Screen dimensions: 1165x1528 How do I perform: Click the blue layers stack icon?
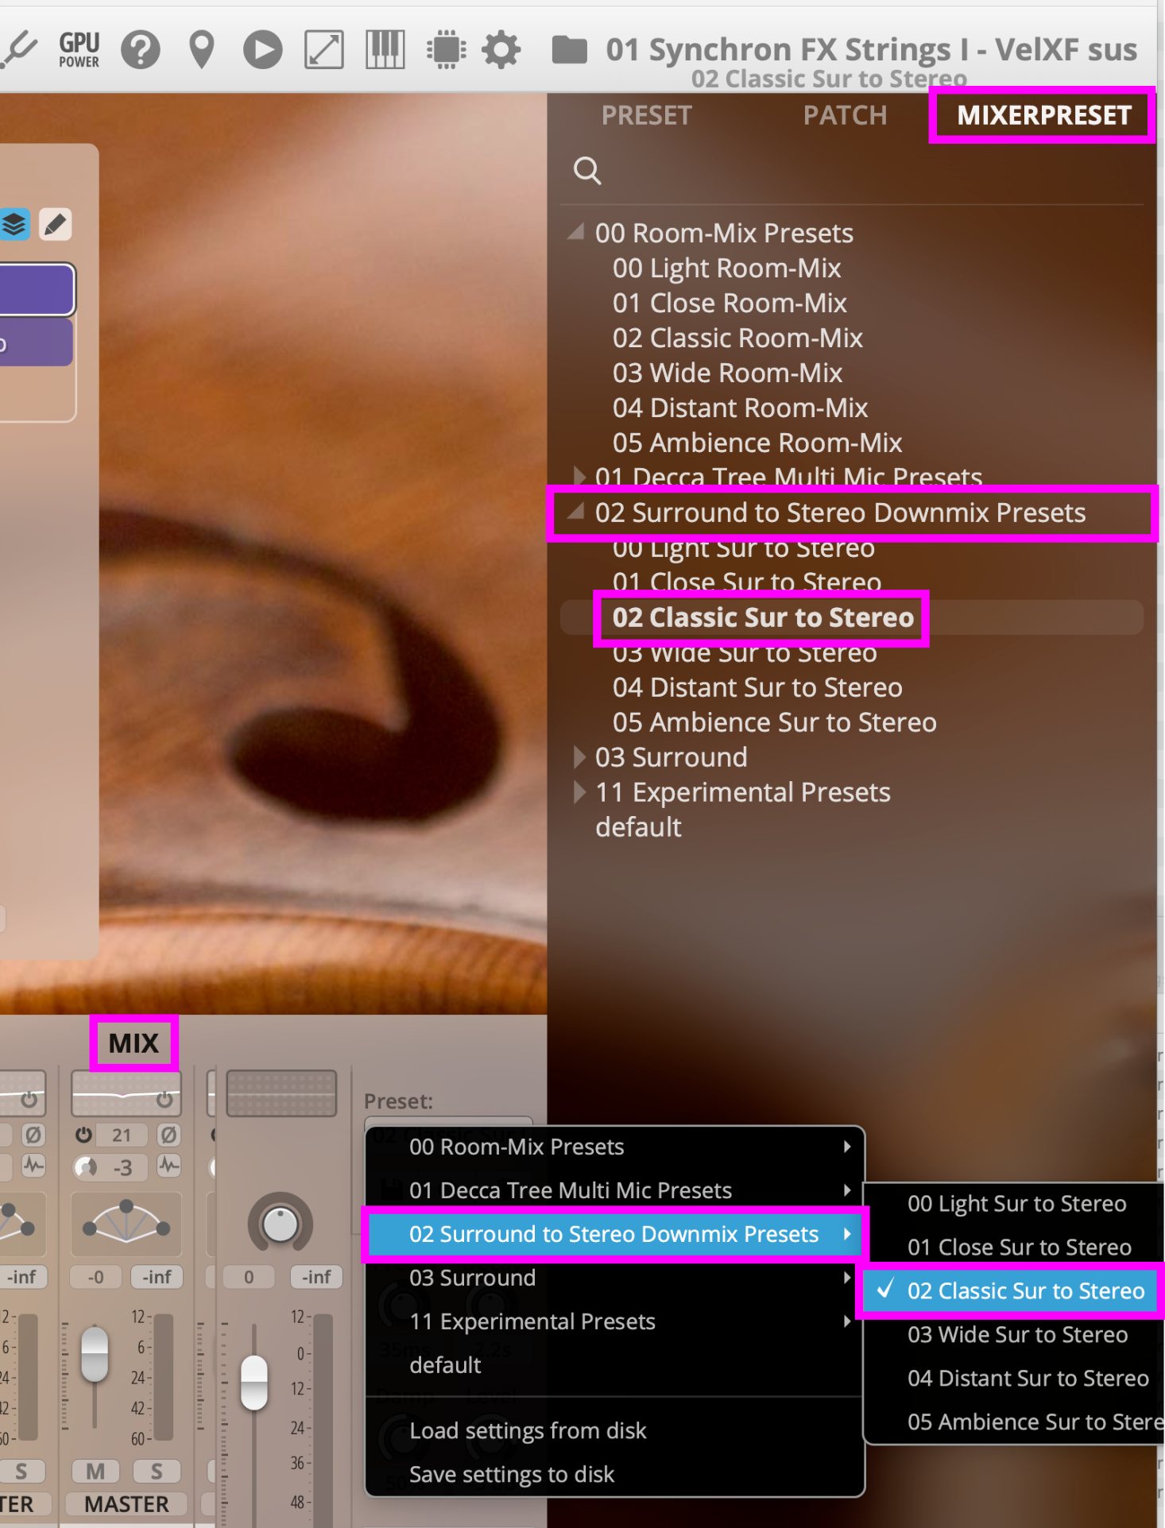click(14, 224)
